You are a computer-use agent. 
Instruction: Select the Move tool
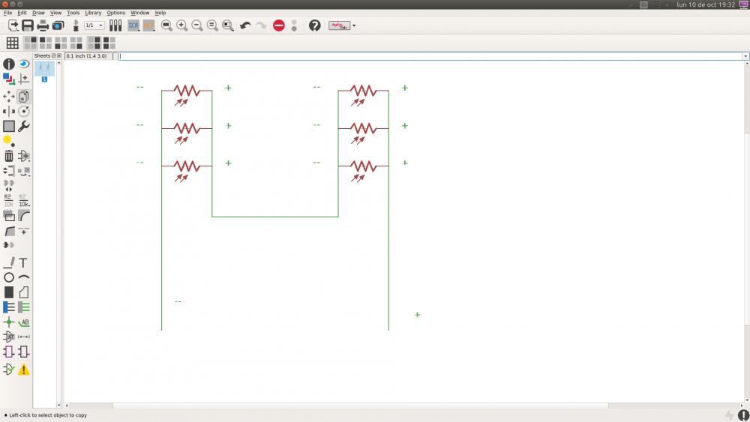tap(8, 97)
